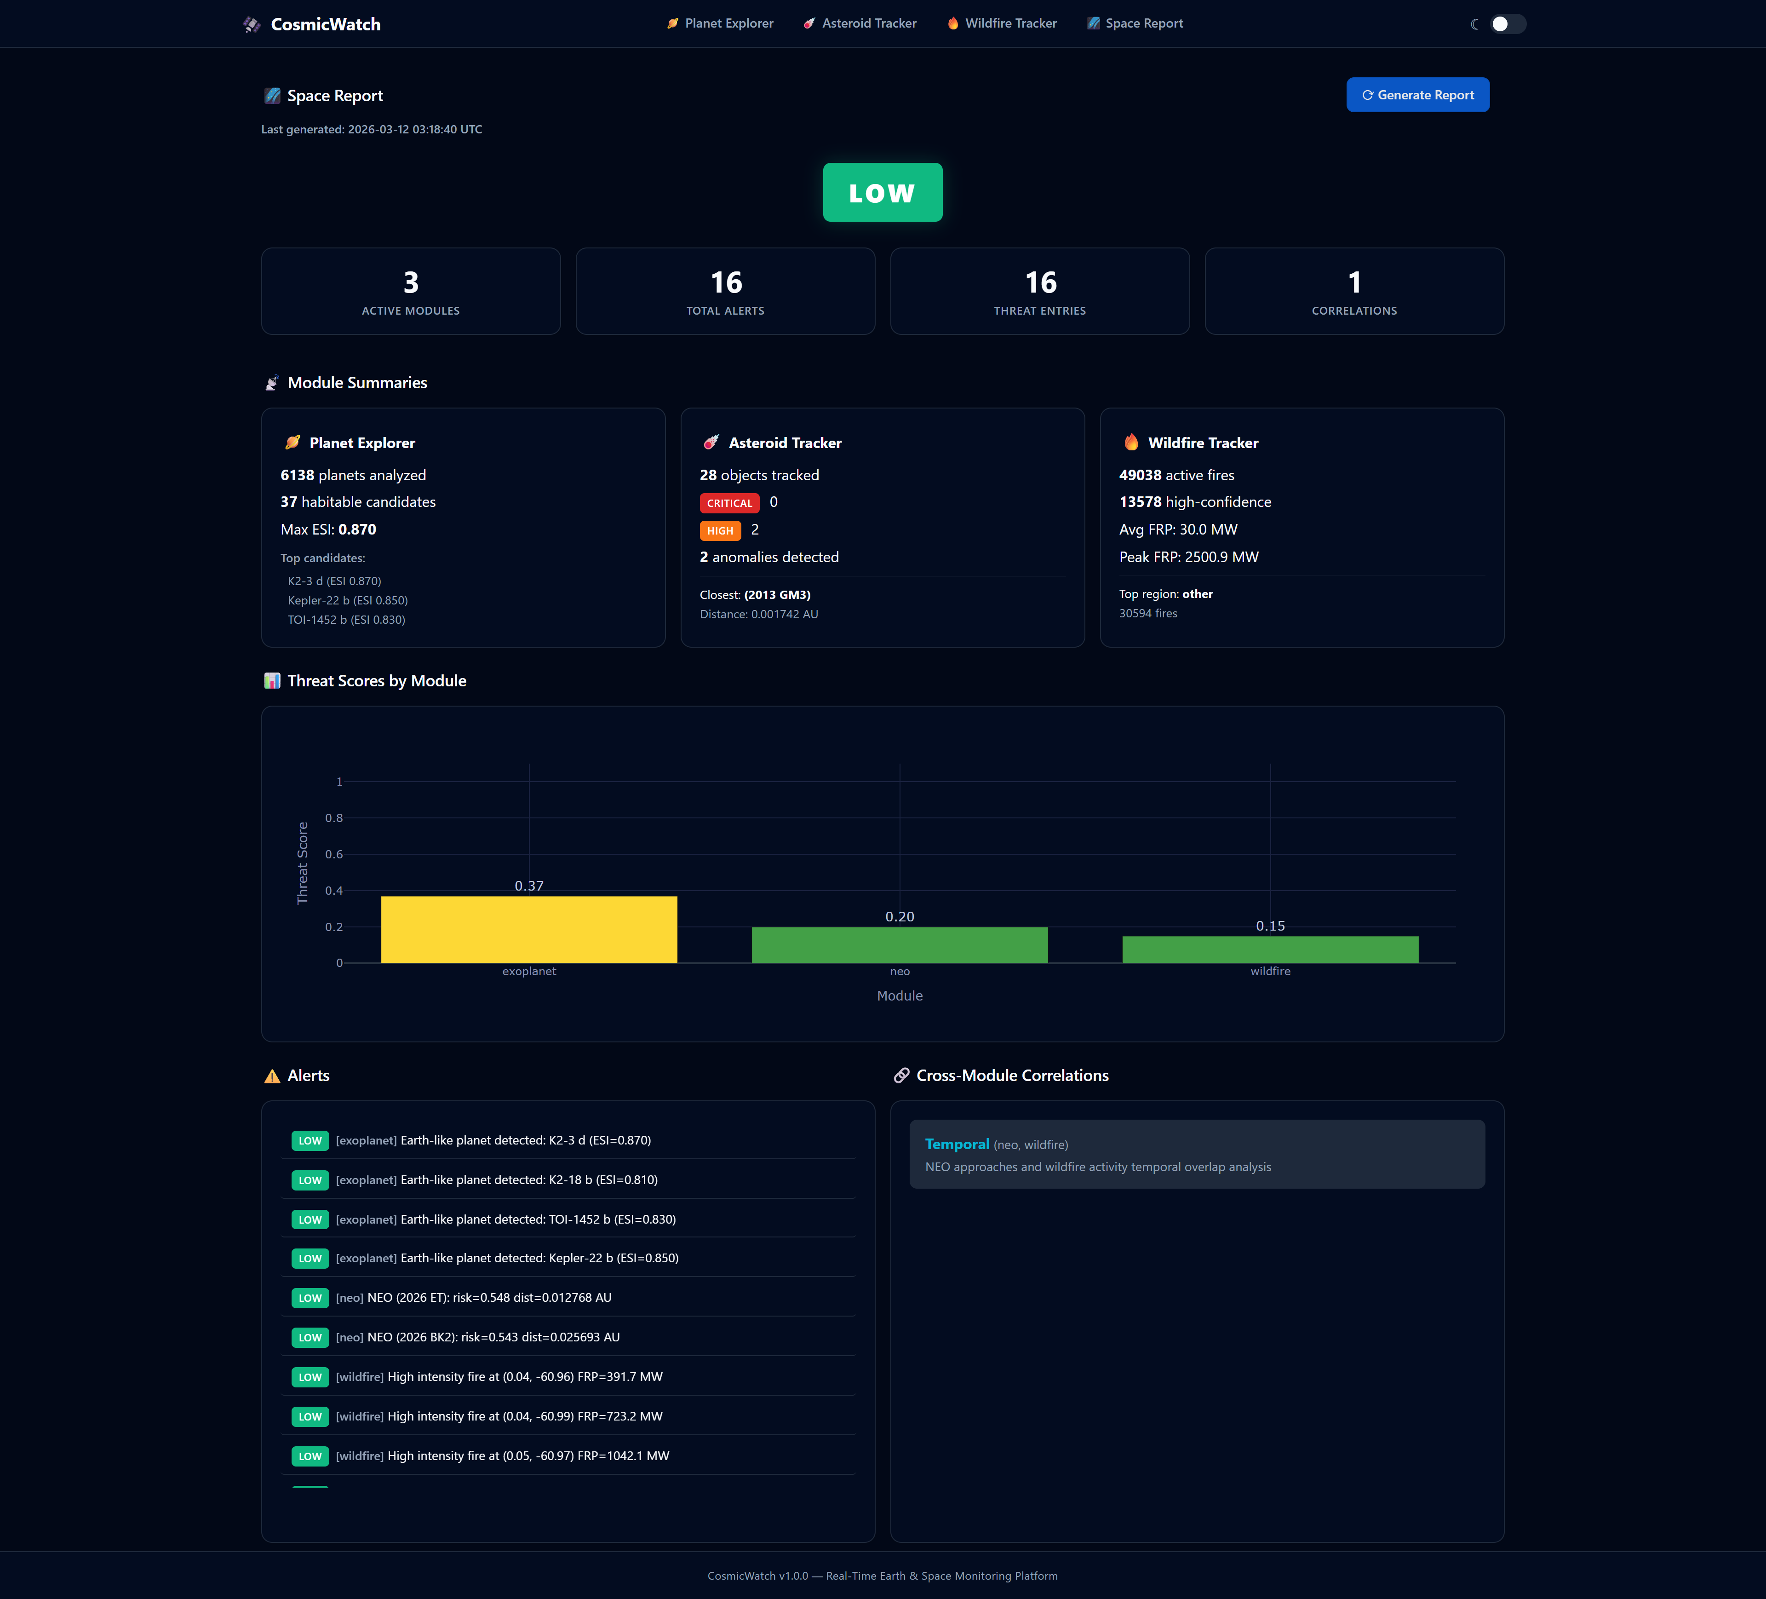Click the chain link icon by Cross-Module Correlations
The width and height of the screenshot is (1766, 1599).
pyautogui.click(x=901, y=1075)
